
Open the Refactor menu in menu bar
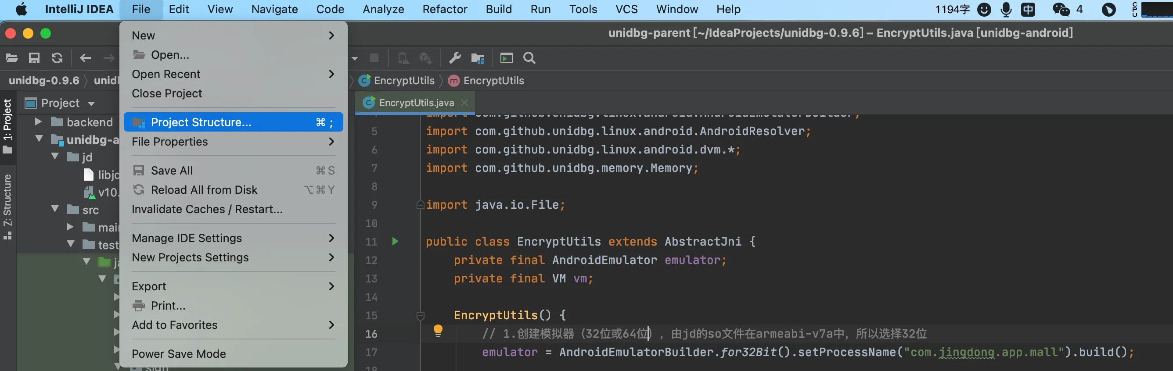[445, 9]
